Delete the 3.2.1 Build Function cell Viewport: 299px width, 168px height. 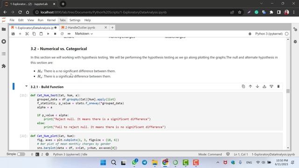(278, 86)
